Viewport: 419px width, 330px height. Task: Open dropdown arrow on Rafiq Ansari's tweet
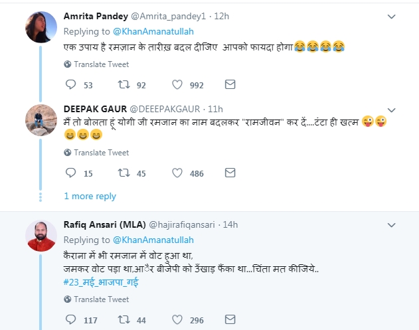[392, 224]
